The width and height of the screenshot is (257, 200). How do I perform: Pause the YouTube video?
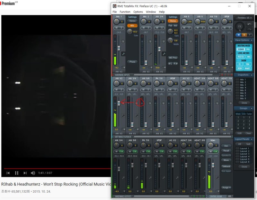(17, 173)
